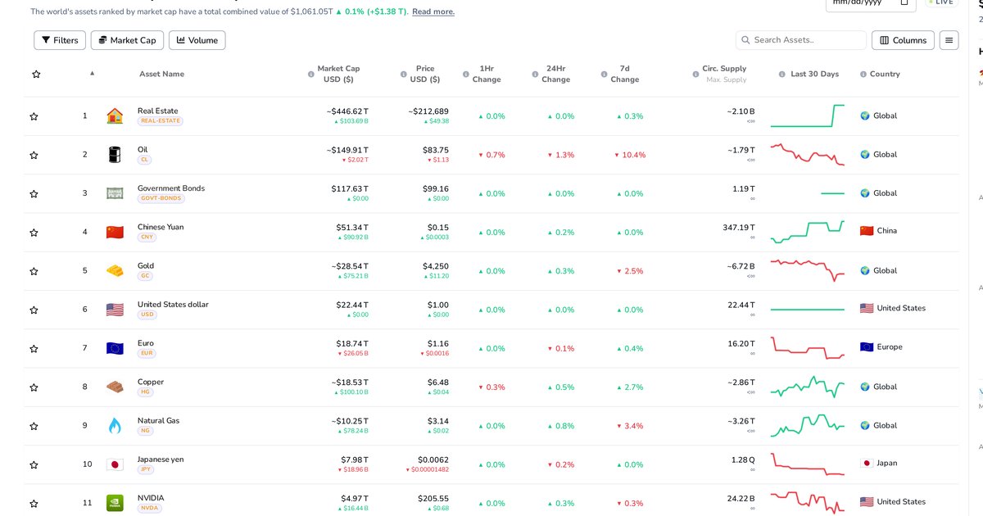Click info icon beside Circ. Supply header
This screenshot has width=983, height=516.
click(x=695, y=75)
